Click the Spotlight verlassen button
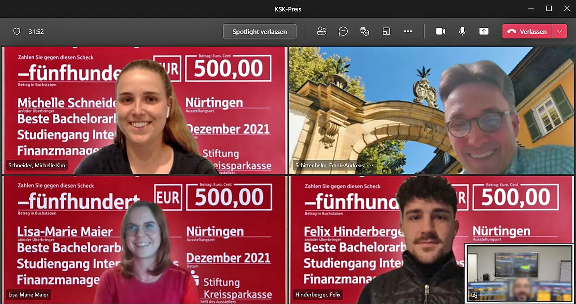 [260, 31]
